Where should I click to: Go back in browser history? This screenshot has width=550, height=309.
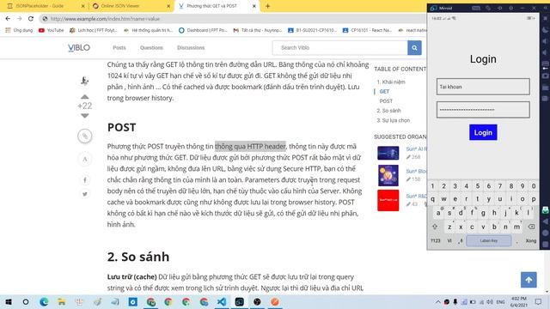coord(8,19)
